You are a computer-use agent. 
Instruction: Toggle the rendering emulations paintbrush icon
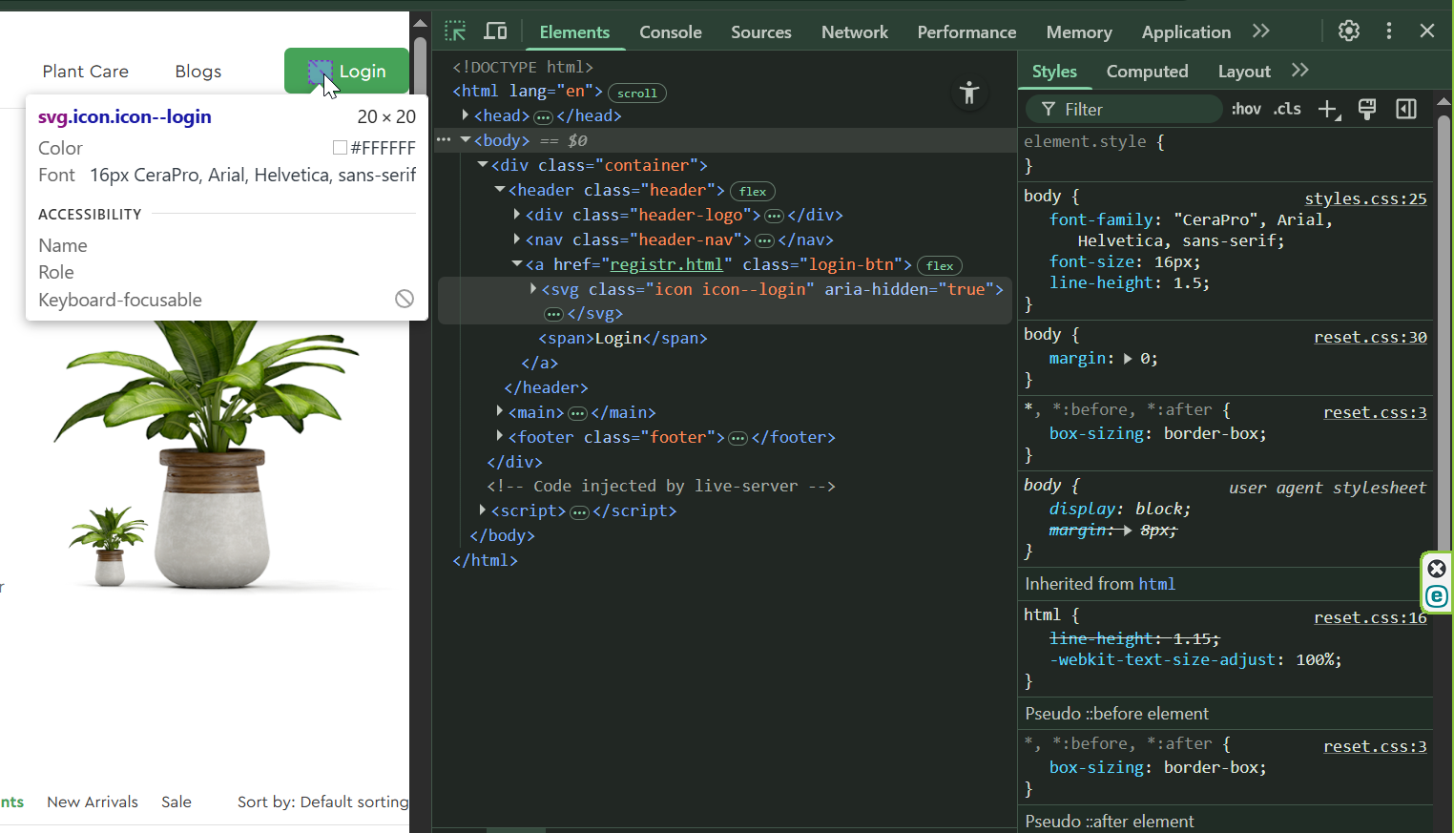click(x=1366, y=110)
